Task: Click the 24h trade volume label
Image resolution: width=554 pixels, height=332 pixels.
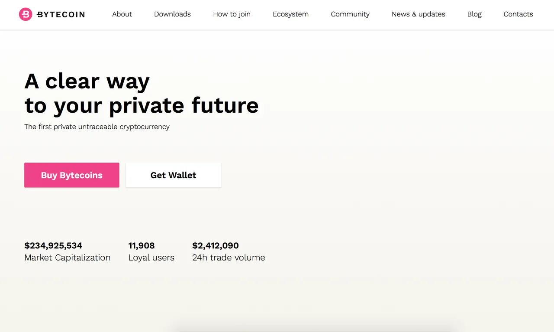Action: (229, 257)
